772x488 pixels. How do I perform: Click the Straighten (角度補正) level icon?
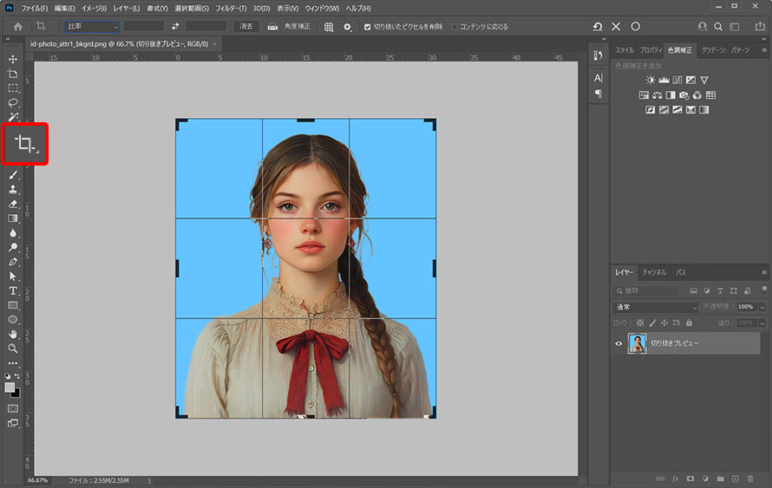272,27
